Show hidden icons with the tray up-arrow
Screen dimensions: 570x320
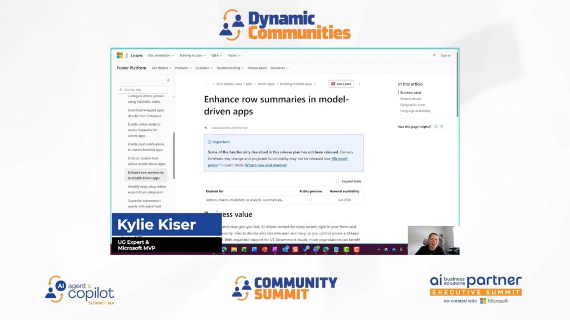point(379,249)
